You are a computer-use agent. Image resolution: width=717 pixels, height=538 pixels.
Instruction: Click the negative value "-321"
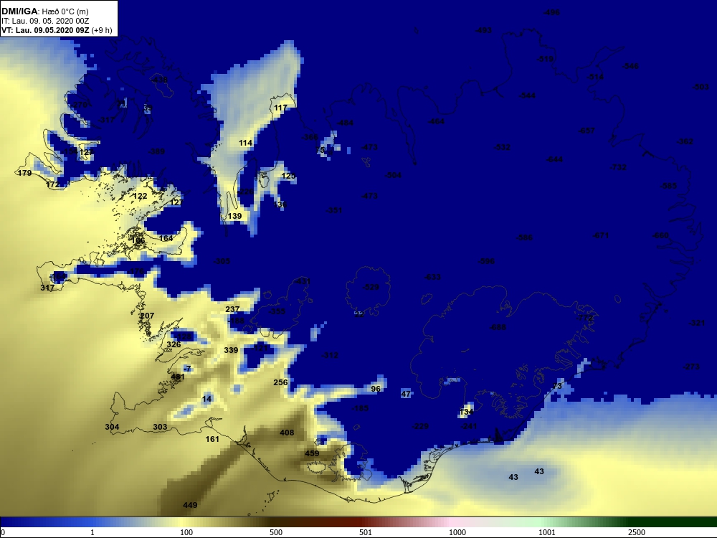(696, 323)
